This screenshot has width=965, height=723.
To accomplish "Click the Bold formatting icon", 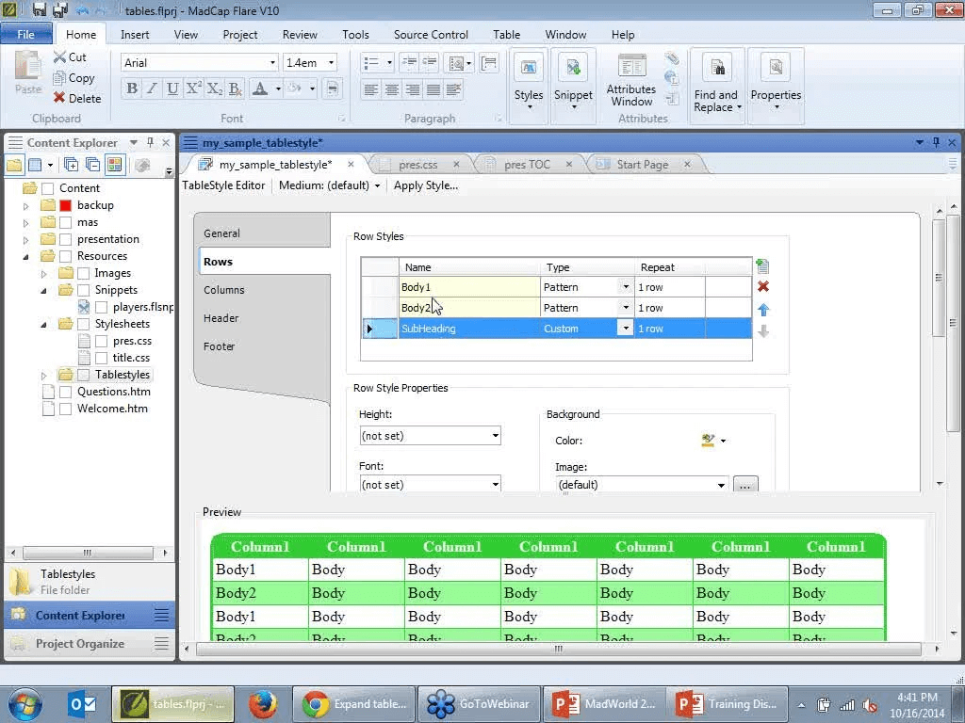I will (x=131, y=88).
